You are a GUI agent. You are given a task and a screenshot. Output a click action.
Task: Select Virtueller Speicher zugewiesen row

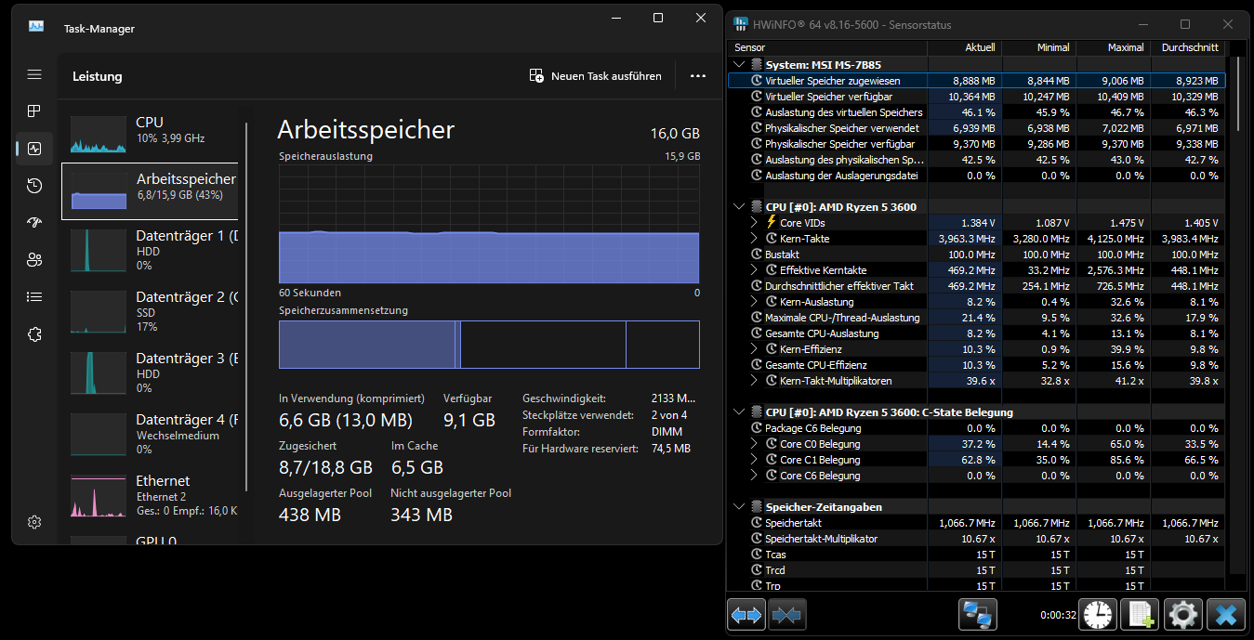pos(976,81)
